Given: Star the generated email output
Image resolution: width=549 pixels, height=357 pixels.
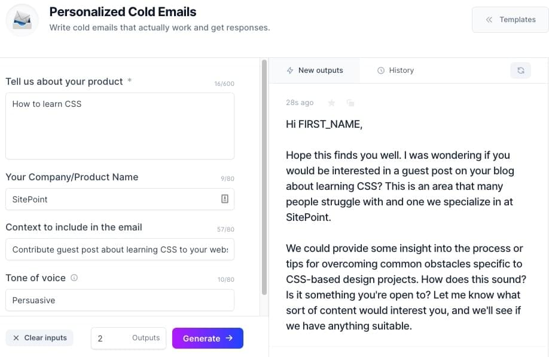Looking at the screenshot, I should click(331, 103).
